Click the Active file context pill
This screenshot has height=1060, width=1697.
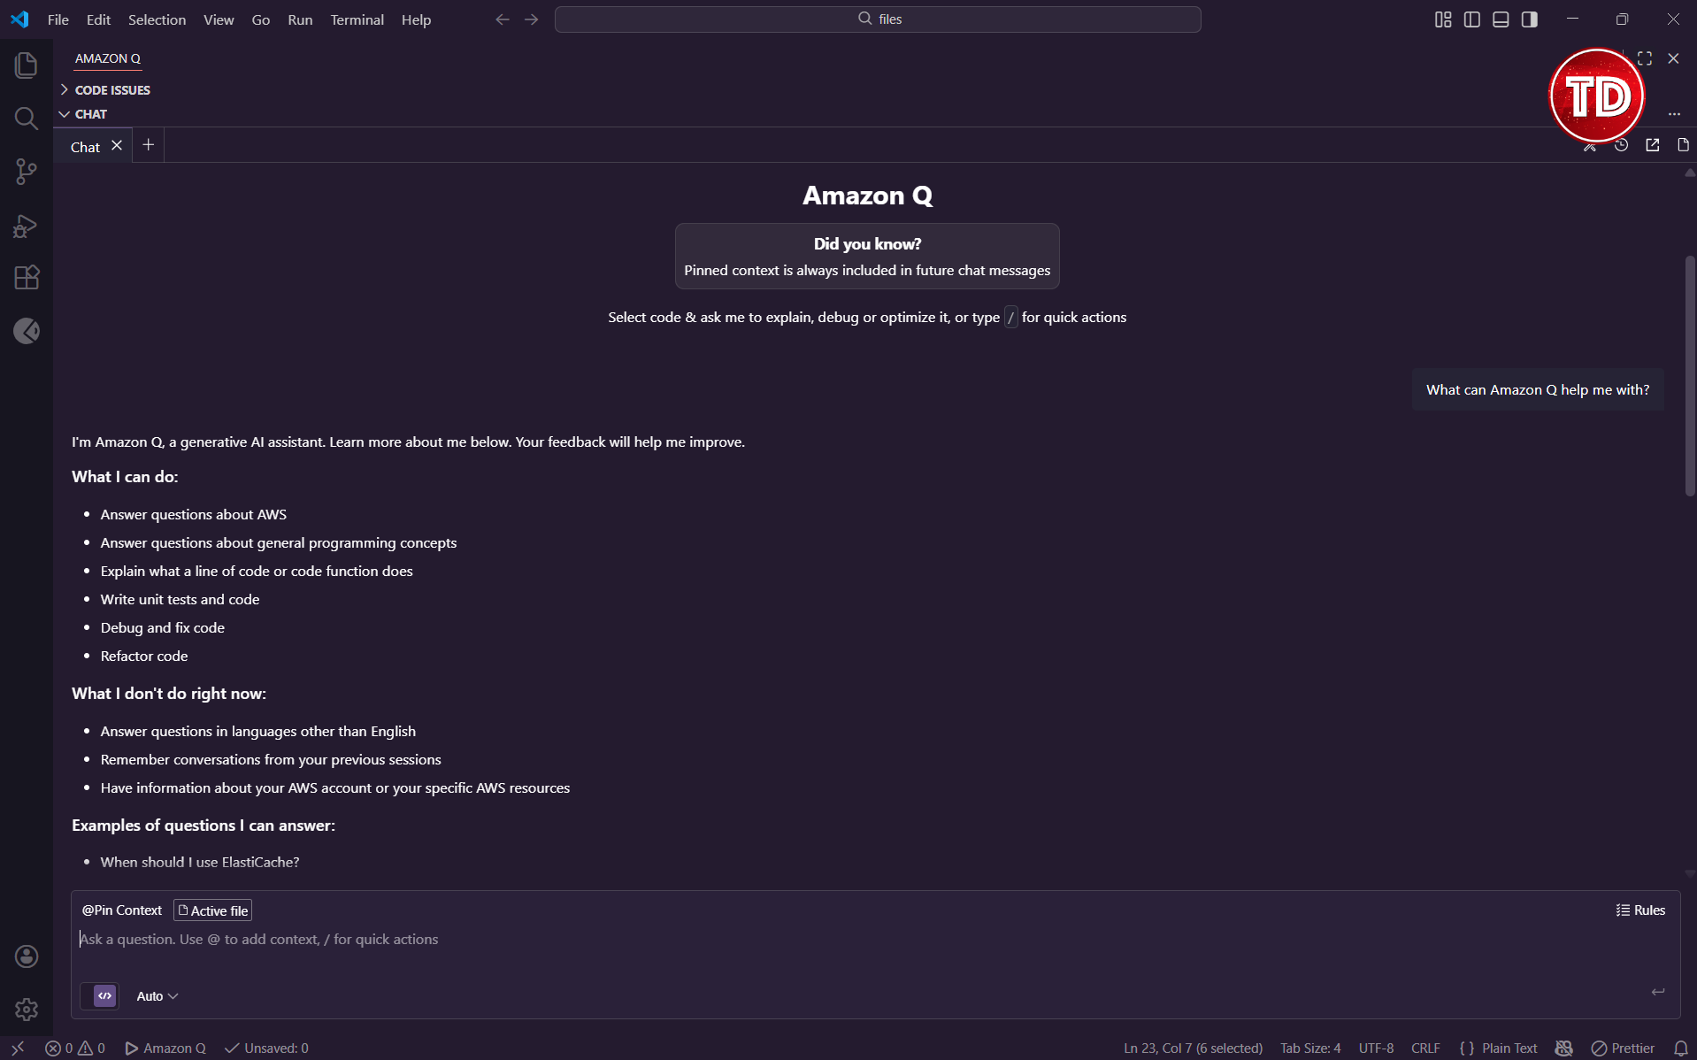pos(212,910)
